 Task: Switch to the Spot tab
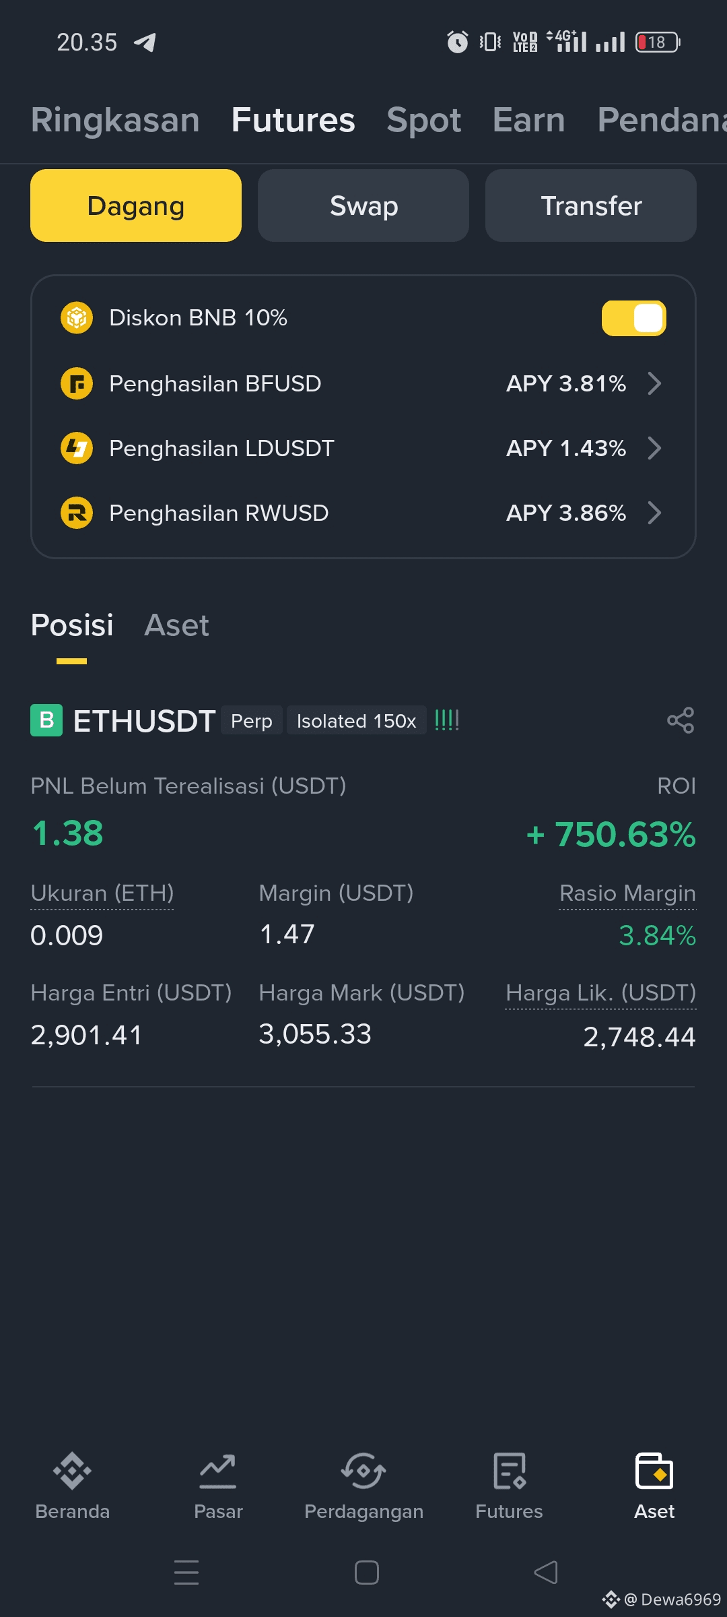click(423, 120)
